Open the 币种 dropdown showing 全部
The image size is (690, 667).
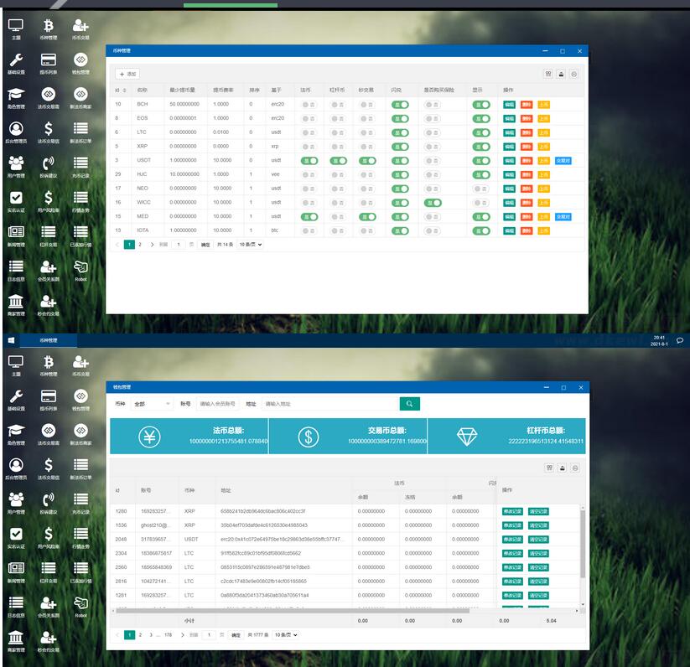pos(151,404)
